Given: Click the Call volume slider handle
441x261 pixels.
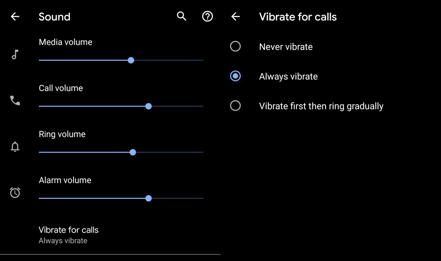Looking at the screenshot, I should tap(148, 106).
